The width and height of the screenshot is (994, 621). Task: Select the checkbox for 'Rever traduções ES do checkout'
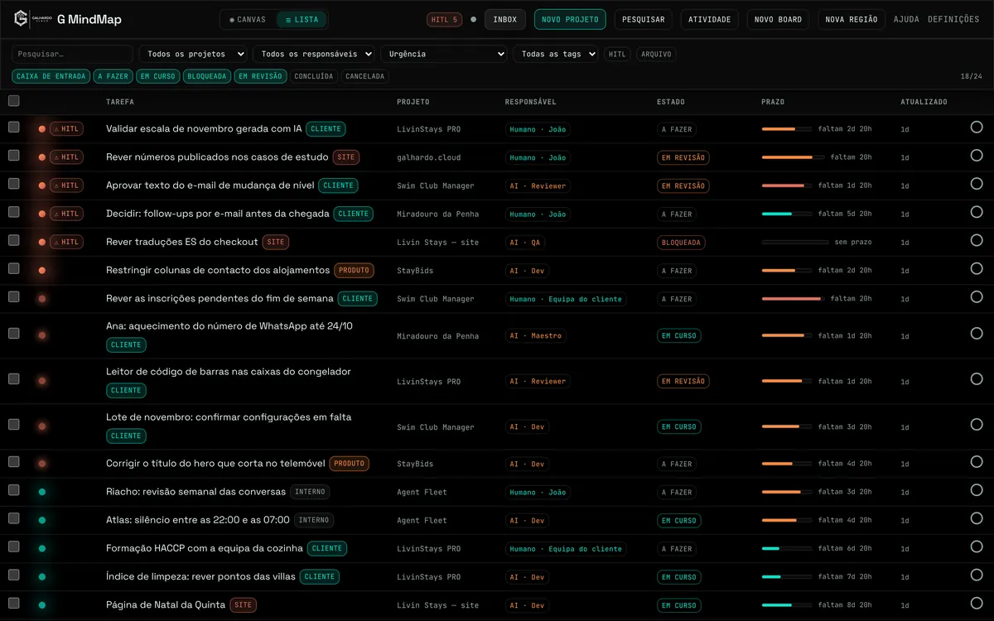[x=13, y=241]
